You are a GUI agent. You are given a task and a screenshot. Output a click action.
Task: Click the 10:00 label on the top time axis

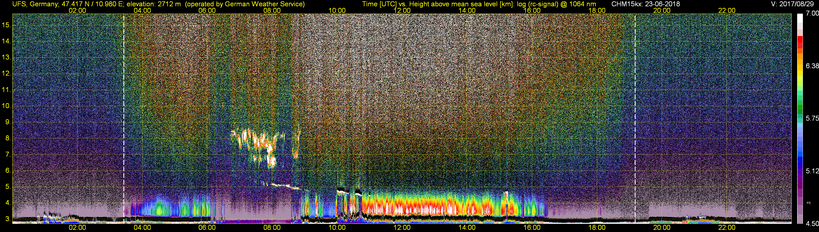337,10
